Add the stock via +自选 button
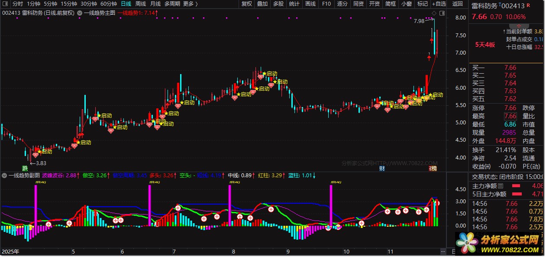 439,4
